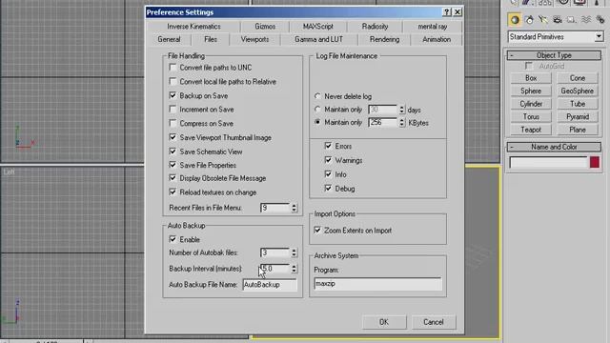Uncheck Zoom Extents on Import
610x343 pixels.
coord(317,231)
